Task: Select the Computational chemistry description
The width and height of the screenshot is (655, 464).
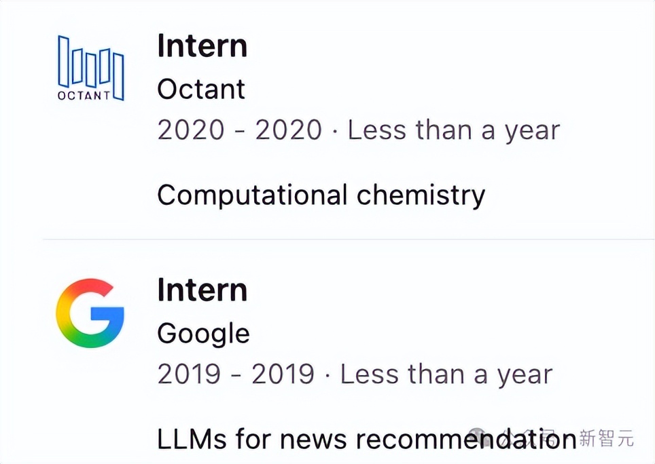Action: (x=321, y=195)
